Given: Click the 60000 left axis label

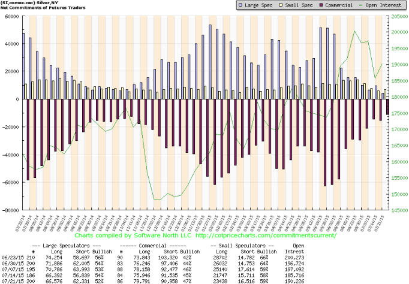Looking at the screenshot, I should [x=11, y=16].
